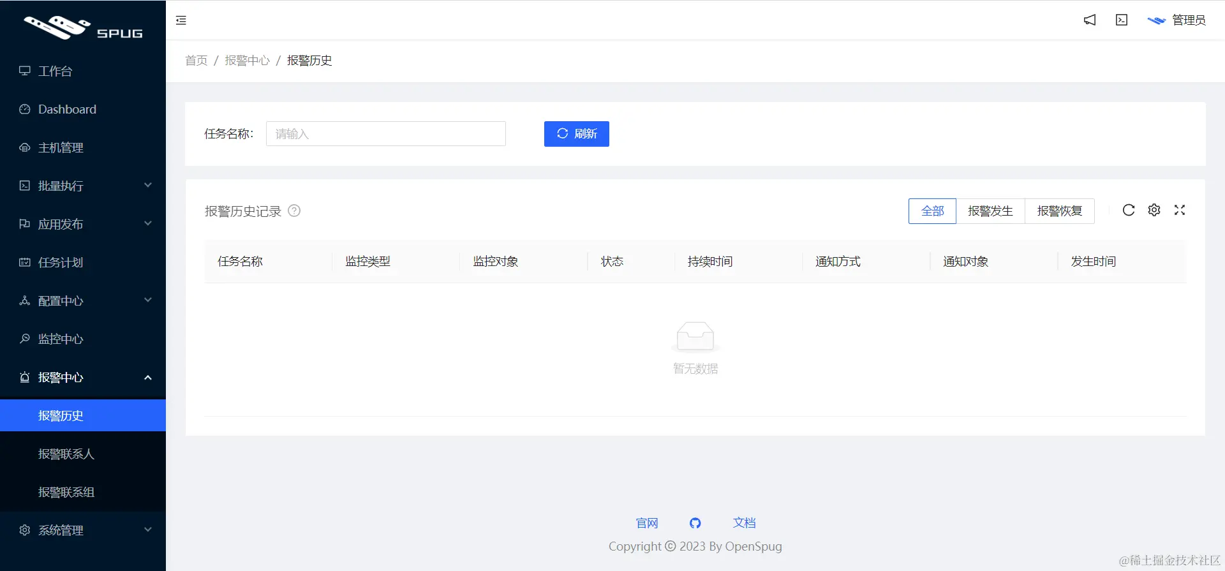
Task: Click the SPUG logo
Action: 83,28
